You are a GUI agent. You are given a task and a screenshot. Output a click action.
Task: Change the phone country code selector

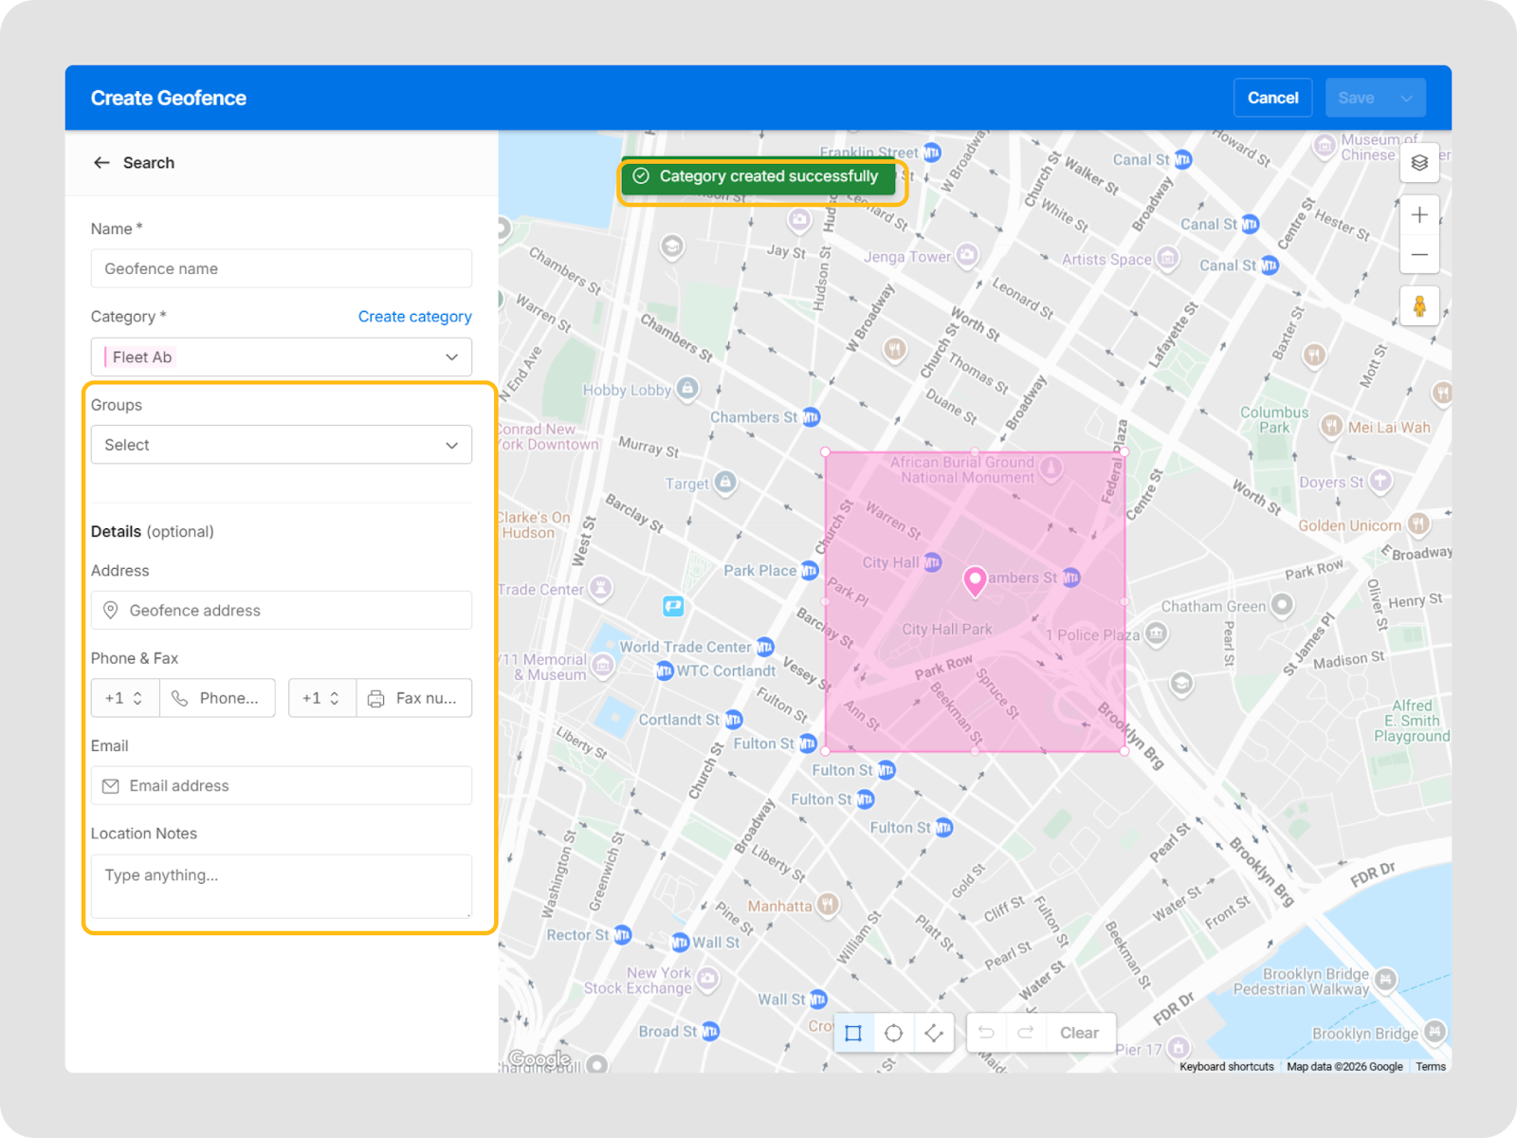[125, 698]
